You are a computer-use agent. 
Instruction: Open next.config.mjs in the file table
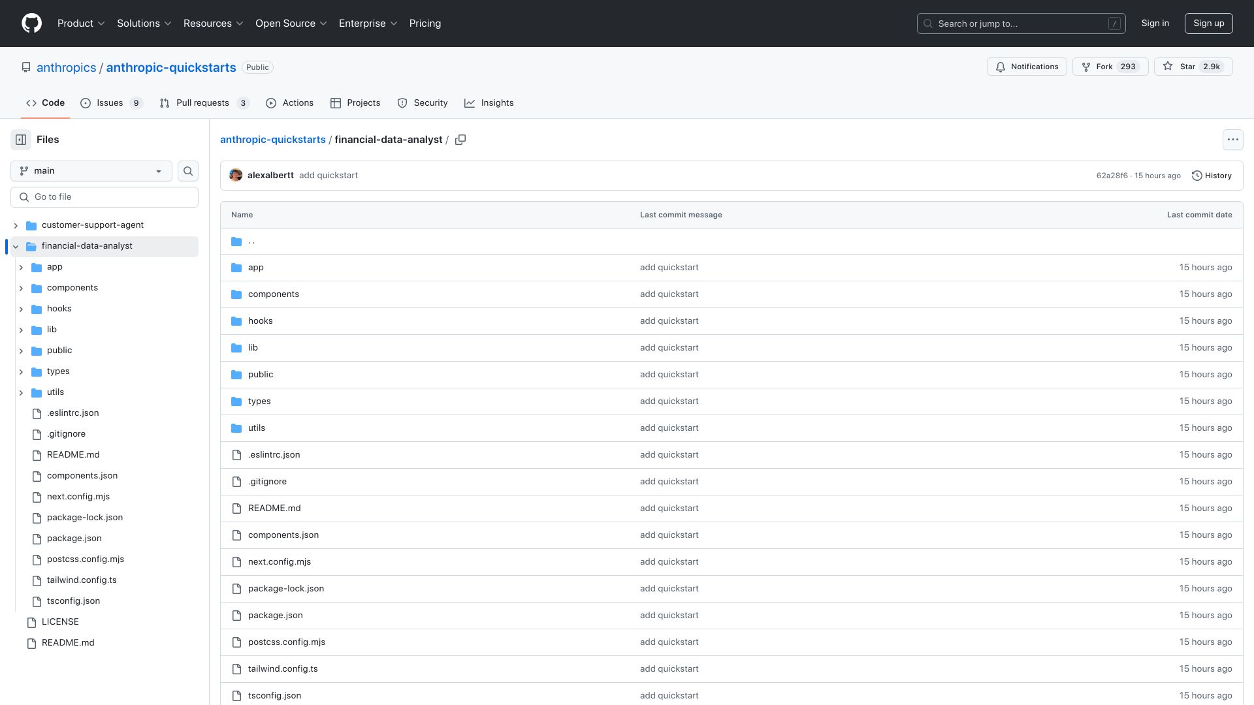280,562
